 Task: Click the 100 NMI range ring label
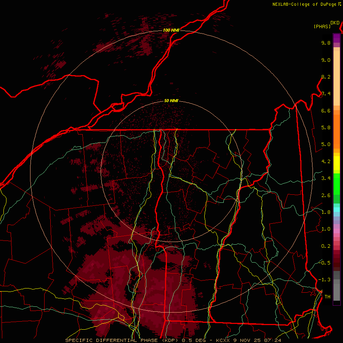point(171,30)
